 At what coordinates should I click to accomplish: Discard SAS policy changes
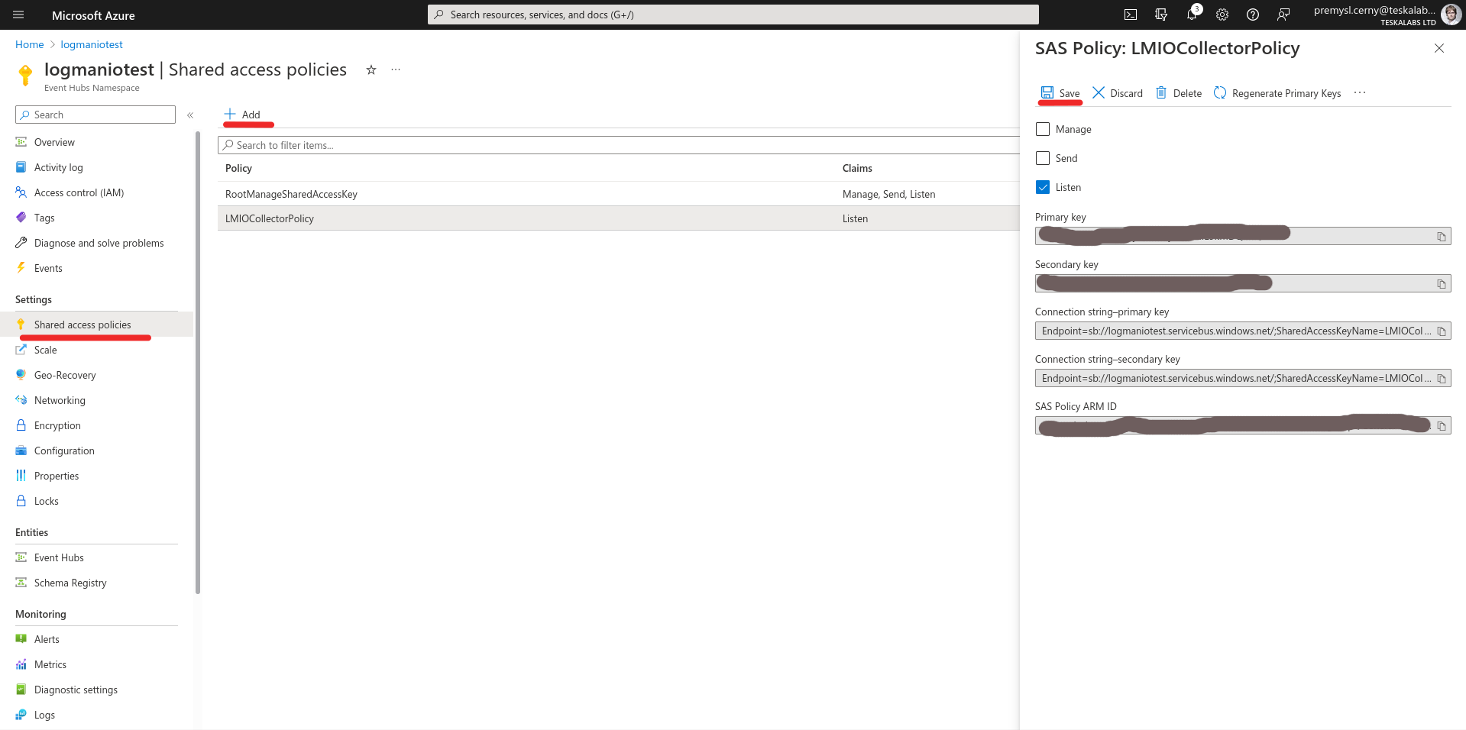click(x=1118, y=93)
